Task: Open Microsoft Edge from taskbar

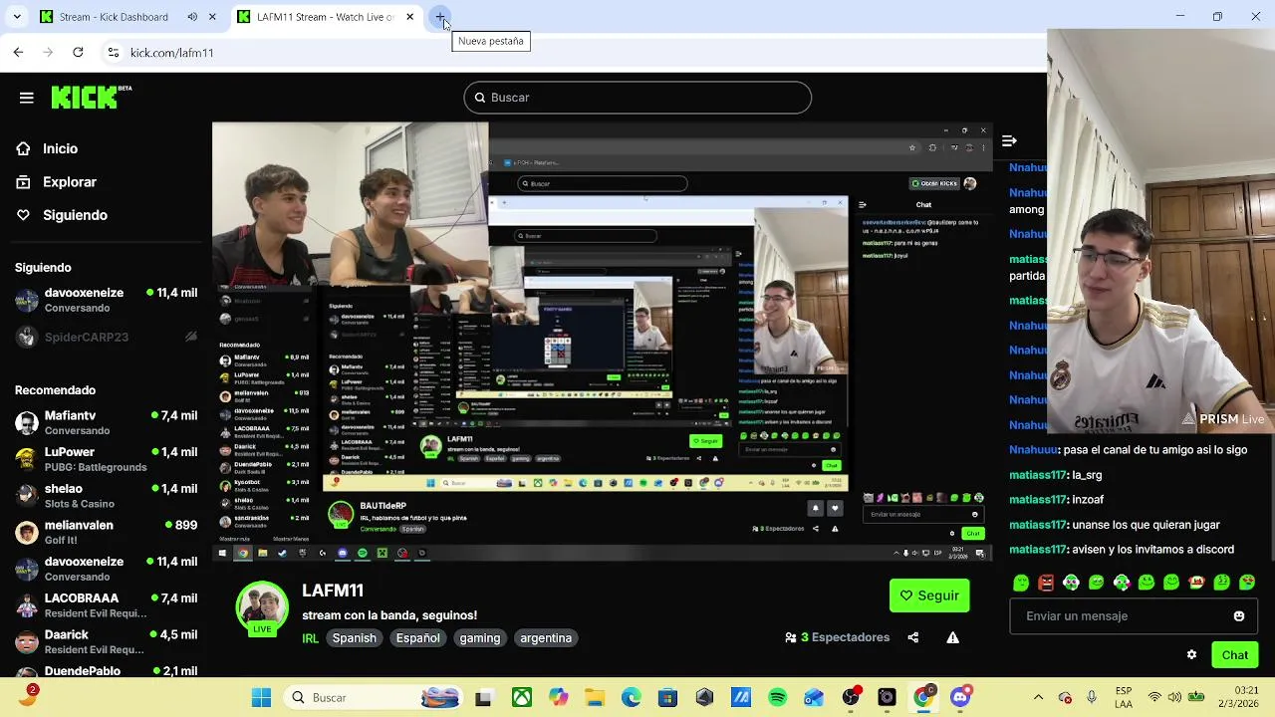Action: (x=632, y=698)
